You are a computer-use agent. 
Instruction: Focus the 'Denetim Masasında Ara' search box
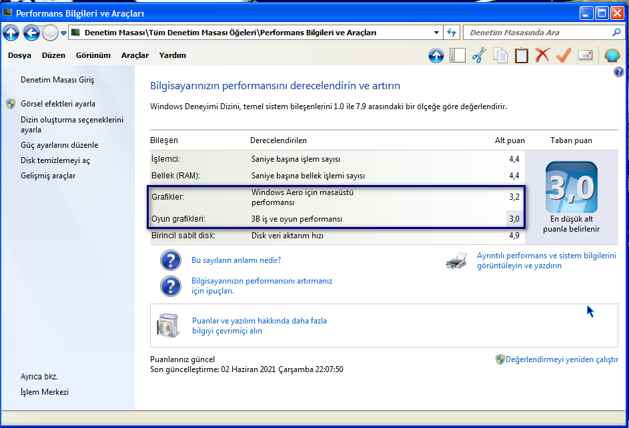click(x=538, y=33)
